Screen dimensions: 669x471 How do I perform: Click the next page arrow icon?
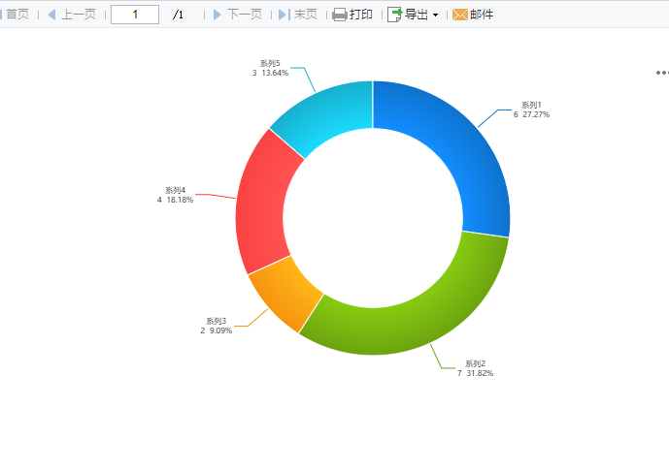point(217,15)
